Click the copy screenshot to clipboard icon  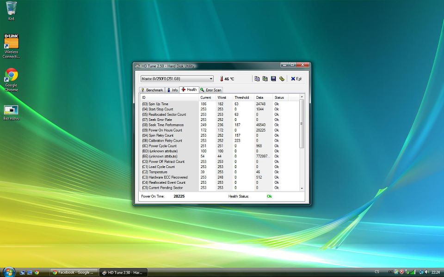(x=265, y=78)
